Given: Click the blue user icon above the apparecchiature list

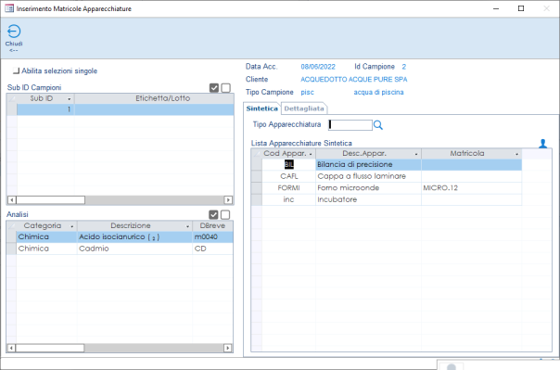Looking at the screenshot, I should coord(543,143).
